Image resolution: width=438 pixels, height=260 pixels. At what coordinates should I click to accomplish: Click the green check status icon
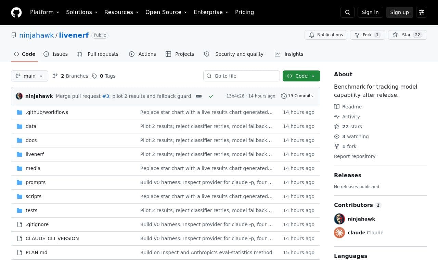click(x=211, y=96)
